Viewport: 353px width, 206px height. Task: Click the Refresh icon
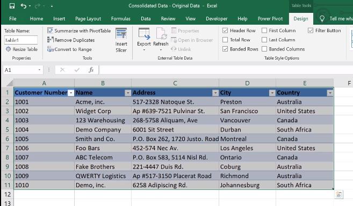pos(161,33)
